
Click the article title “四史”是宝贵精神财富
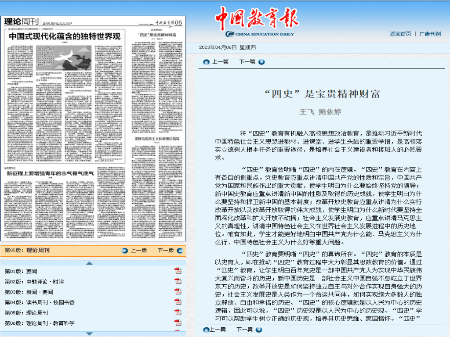coord(322,94)
